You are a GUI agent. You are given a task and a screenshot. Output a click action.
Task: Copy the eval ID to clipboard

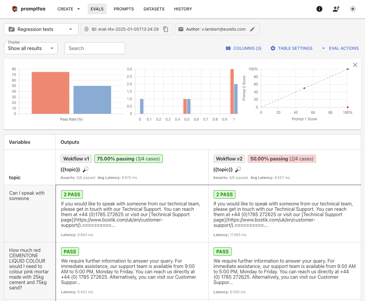point(166,29)
